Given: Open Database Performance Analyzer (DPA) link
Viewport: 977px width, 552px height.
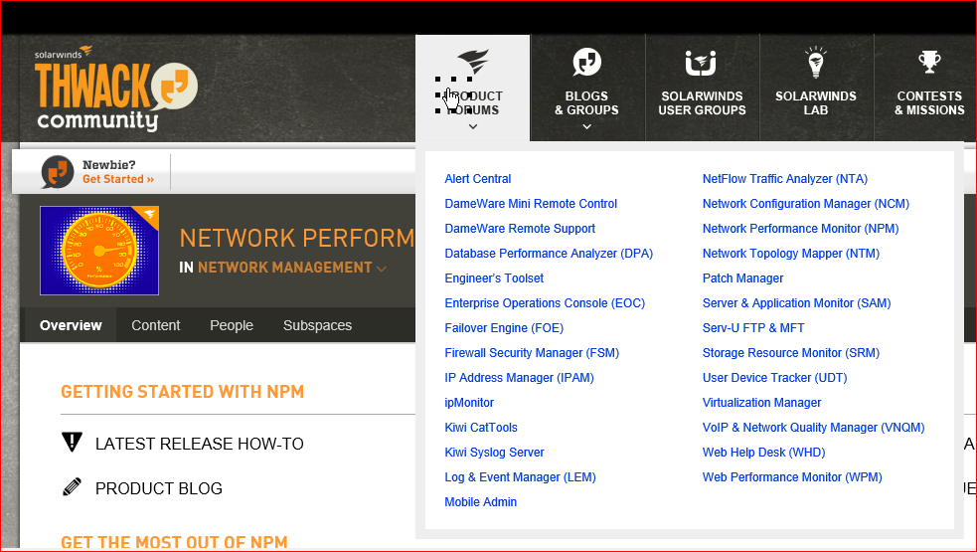Looking at the screenshot, I should 549,254.
